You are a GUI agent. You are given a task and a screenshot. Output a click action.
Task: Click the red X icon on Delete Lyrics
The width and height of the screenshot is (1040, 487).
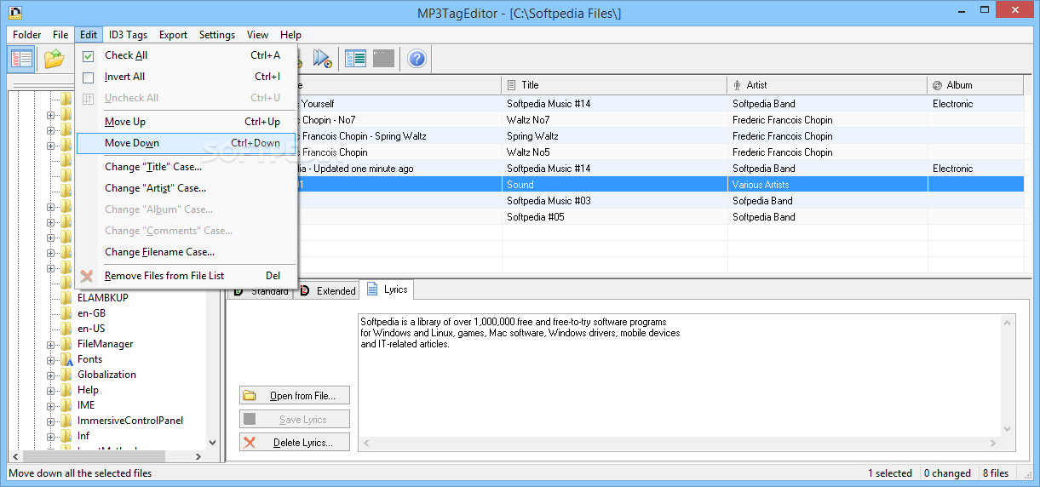point(250,443)
